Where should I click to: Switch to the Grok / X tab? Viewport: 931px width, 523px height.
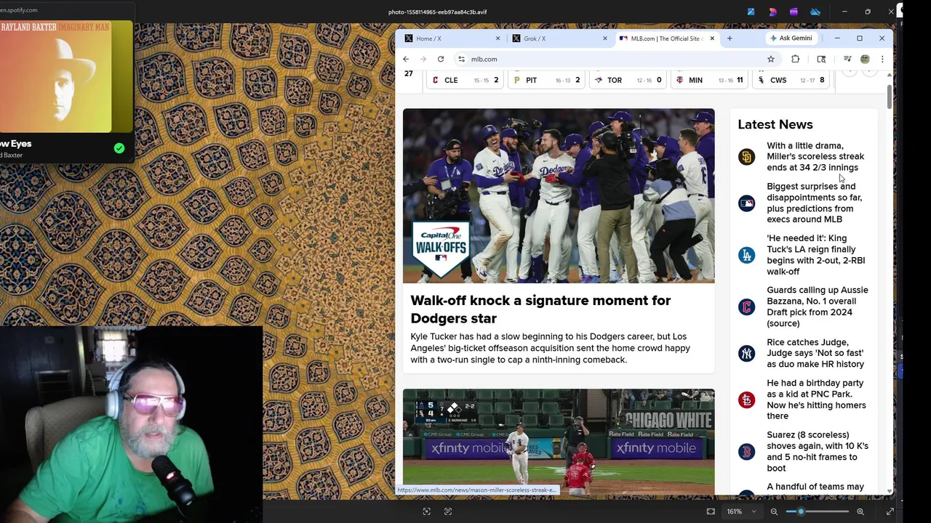(x=558, y=38)
